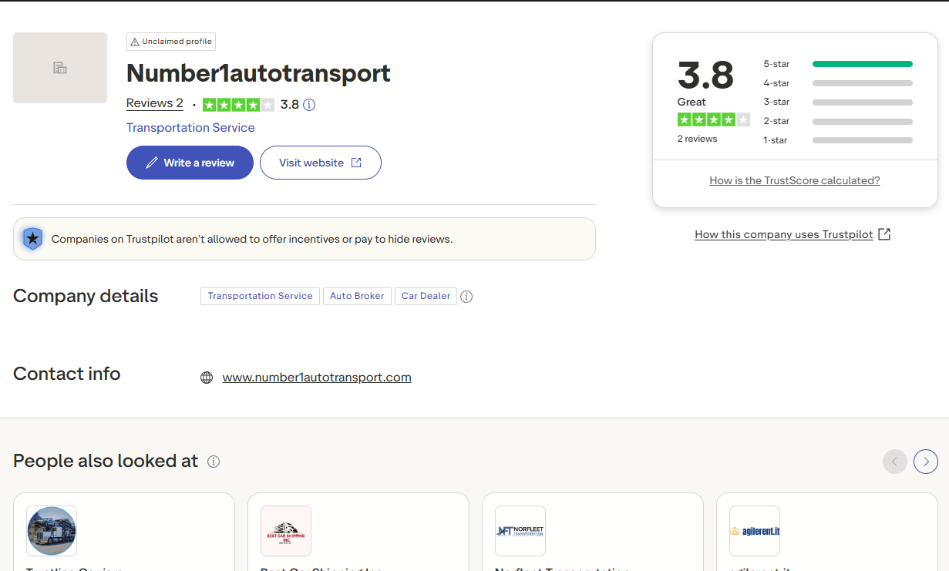Click the Norfleet Transportation logo thumbnail

[x=520, y=530]
